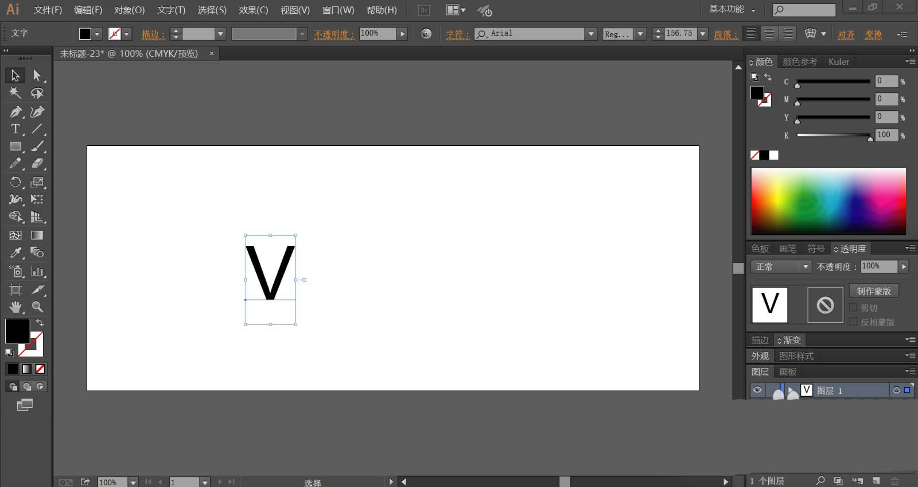
Task: Open the stroke weight dropdown
Action: (220, 34)
